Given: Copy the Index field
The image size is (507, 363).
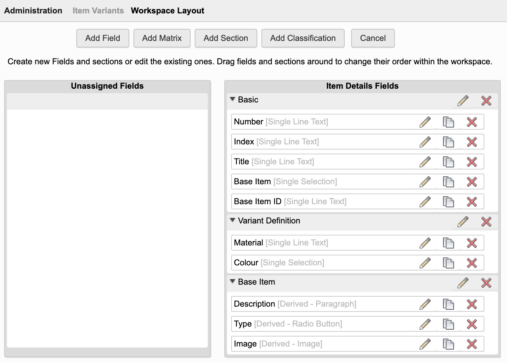Looking at the screenshot, I should click(448, 142).
